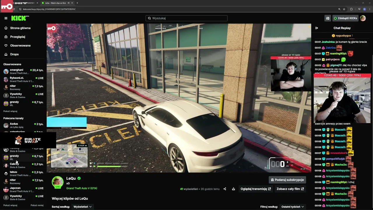373x210 pixels.
Task: Share this clip using the share icon
Action: 225,189
